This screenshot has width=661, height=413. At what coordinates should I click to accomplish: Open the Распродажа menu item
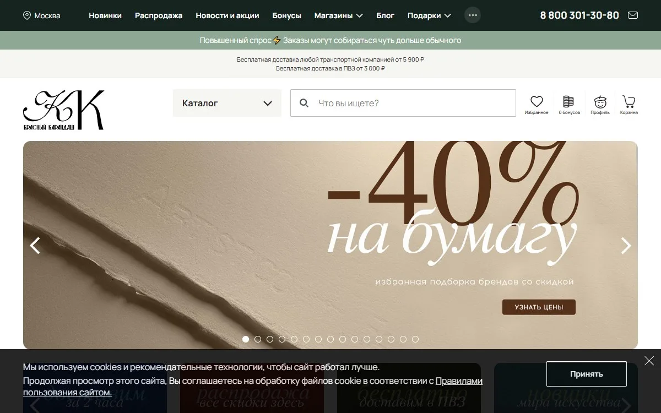(159, 15)
